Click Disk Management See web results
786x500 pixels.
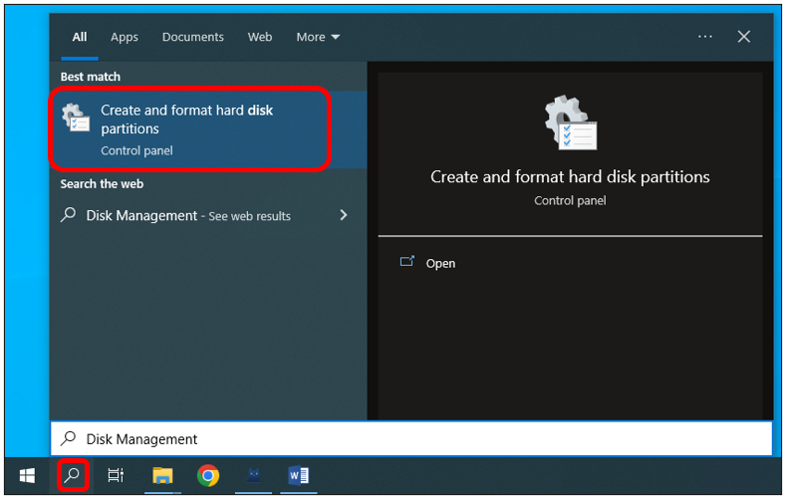pyautogui.click(x=188, y=216)
